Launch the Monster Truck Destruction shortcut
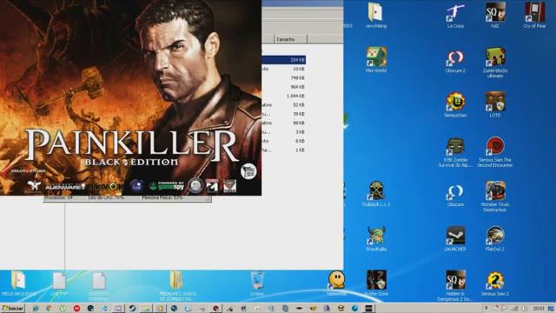 495,196
